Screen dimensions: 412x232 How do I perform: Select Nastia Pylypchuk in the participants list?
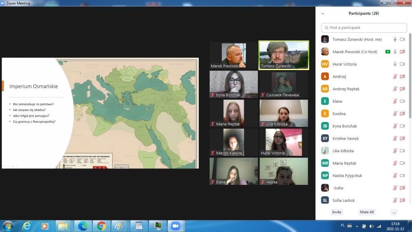tap(347, 176)
